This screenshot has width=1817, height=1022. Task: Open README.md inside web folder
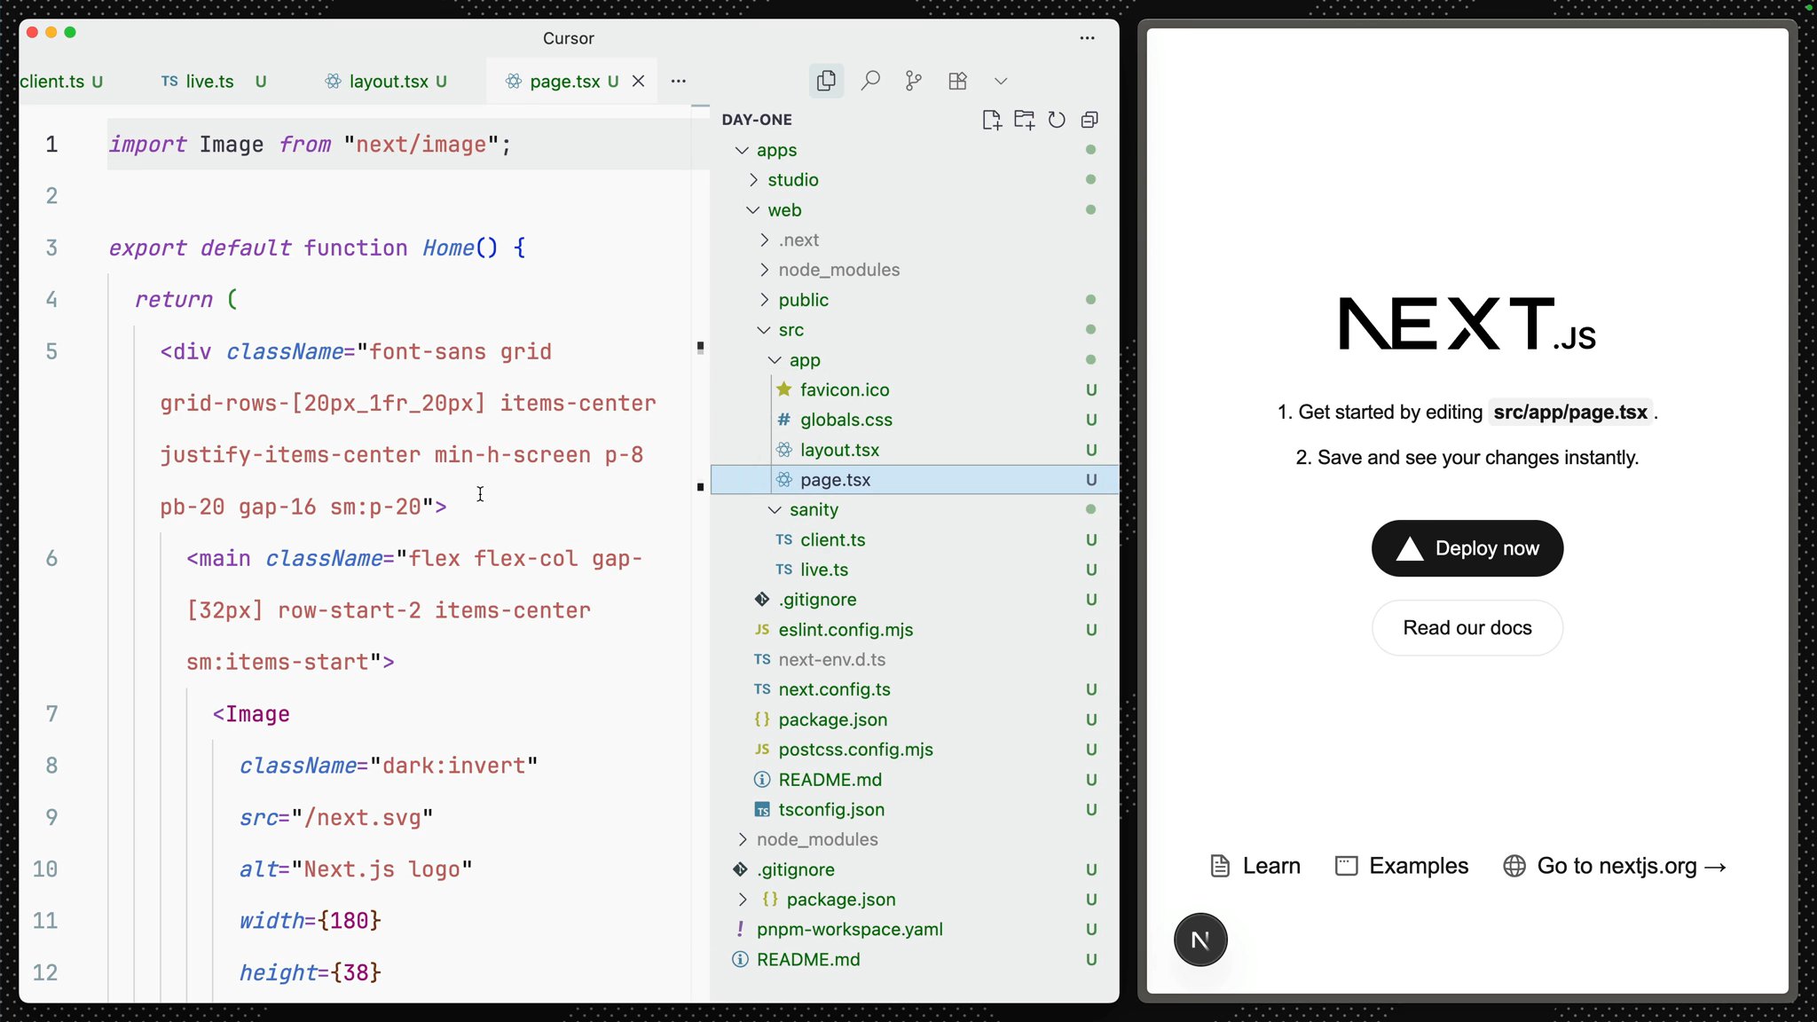pyautogui.click(x=915, y=780)
